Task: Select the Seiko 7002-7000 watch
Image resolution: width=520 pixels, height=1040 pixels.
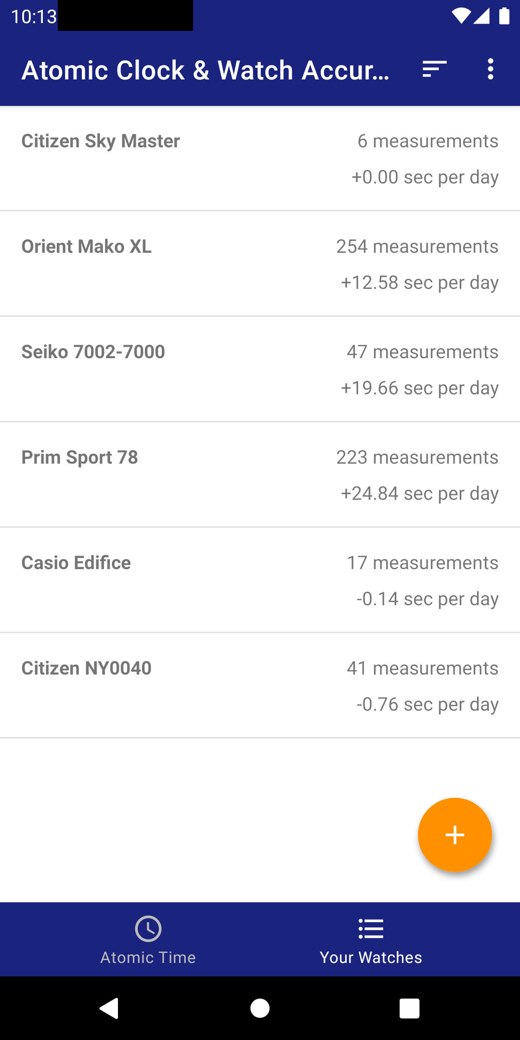Action: (x=93, y=352)
